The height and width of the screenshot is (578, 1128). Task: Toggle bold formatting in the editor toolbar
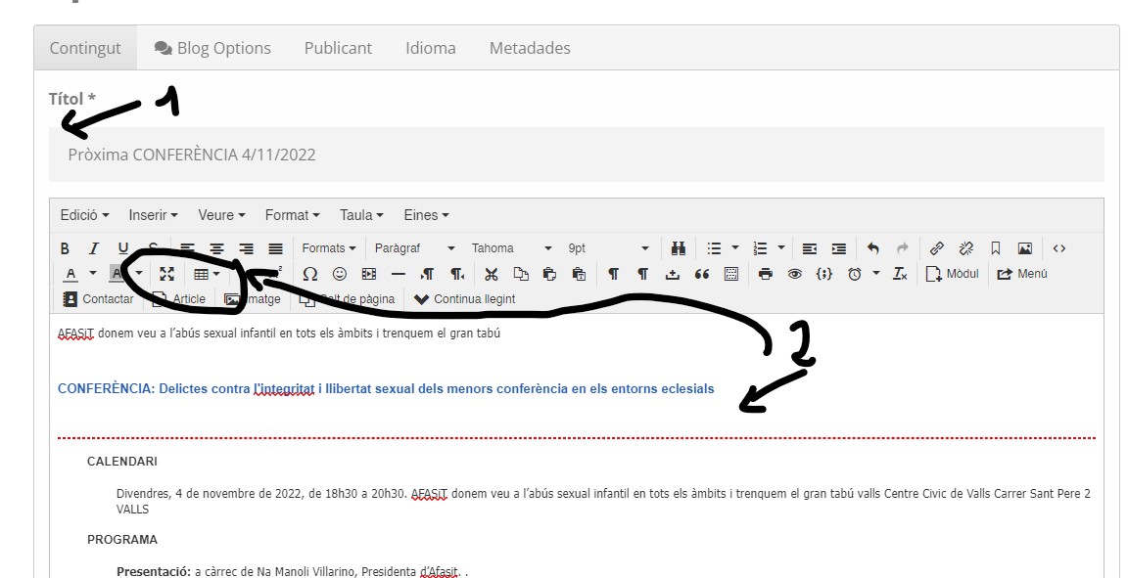point(65,248)
